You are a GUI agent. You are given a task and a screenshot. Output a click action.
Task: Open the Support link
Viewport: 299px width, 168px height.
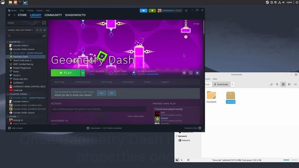point(165,82)
